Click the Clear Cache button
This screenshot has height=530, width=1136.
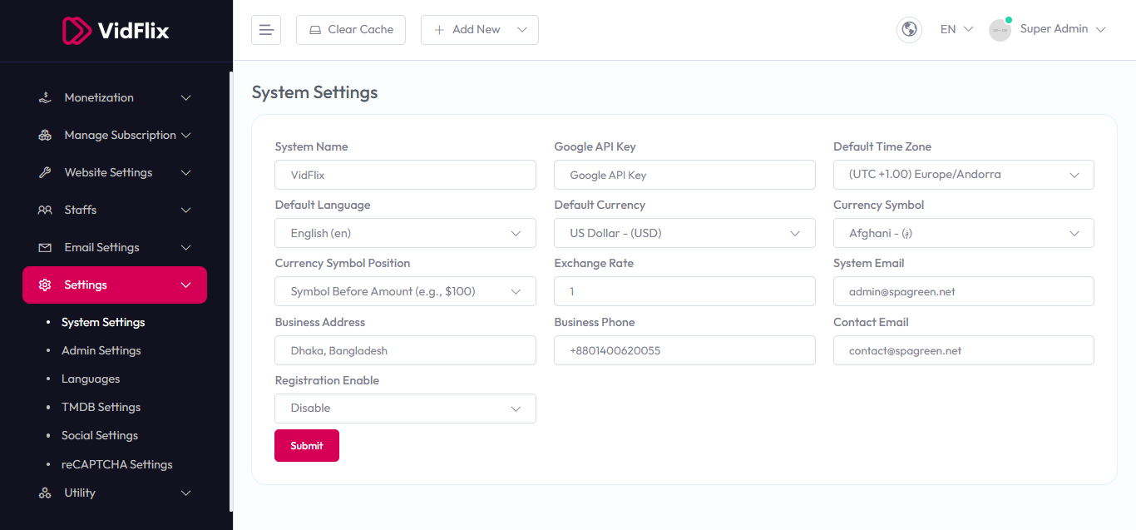(x=350, y=30)
